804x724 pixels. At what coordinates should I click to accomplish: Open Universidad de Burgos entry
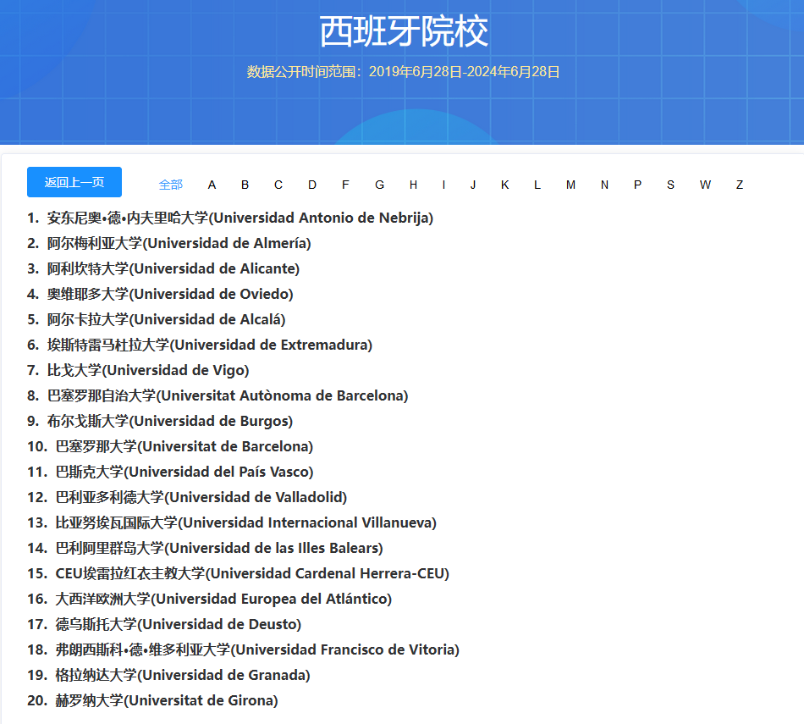click(x=160, y=421)
